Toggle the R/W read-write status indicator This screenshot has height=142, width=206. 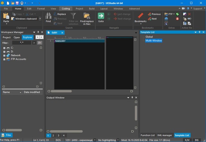pyautogui.click(x=187, y=140)
